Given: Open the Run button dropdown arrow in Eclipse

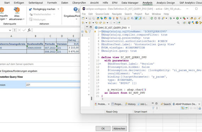Looking at the screenshot, I should [181, 18].
